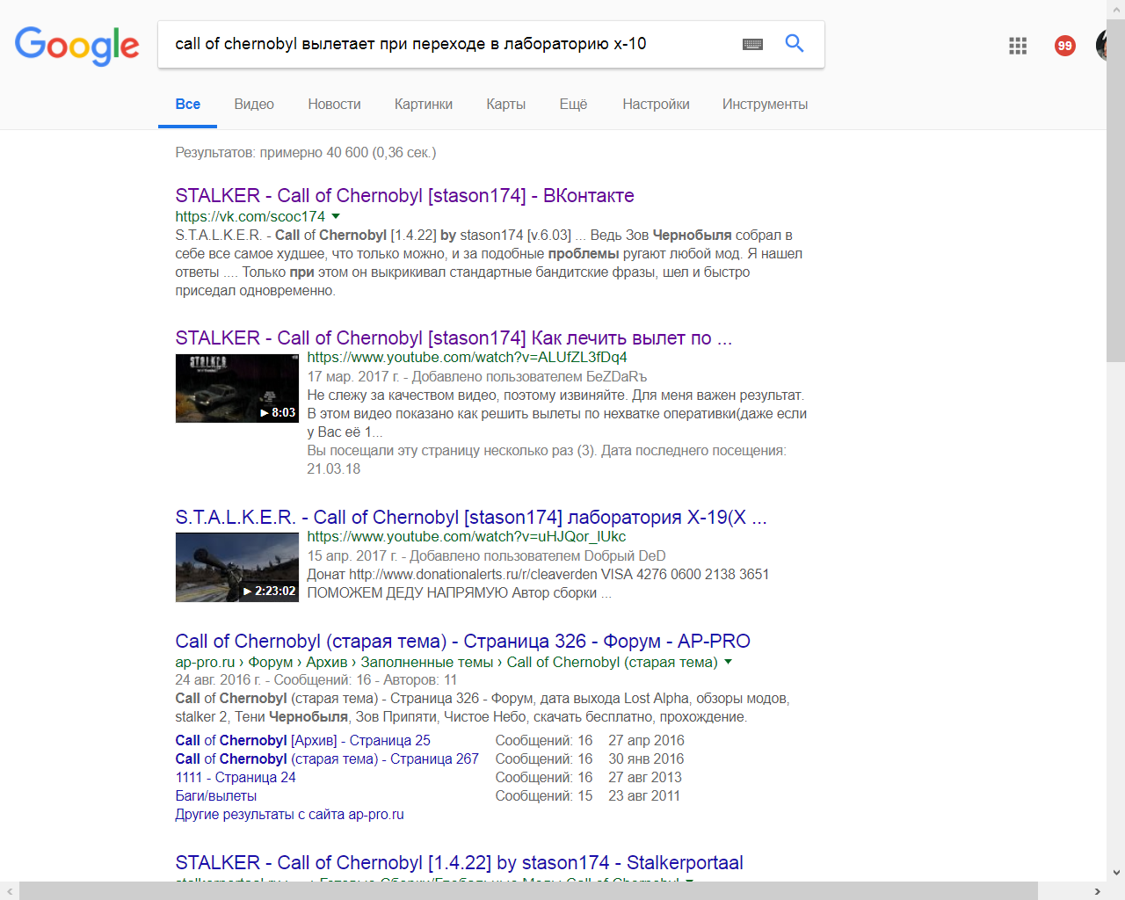Open the Ещё menu

573,105
